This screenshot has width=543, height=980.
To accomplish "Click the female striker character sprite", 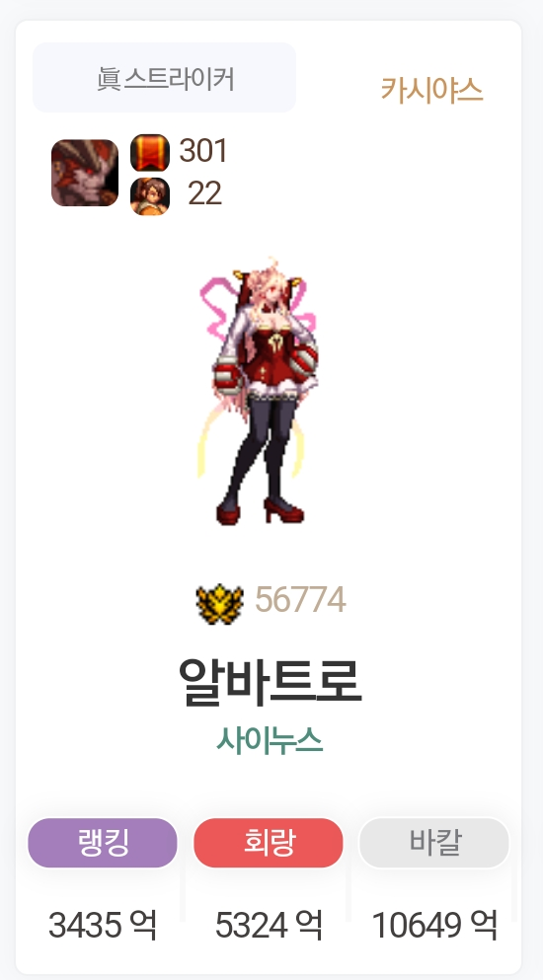I will [x=258, y=391].
